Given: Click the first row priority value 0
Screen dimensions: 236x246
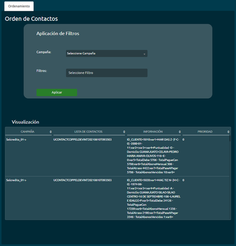Looking at the screenshot, I should (183, 139).
